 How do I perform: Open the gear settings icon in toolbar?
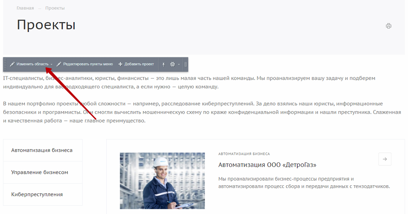(x=172, y=64)
